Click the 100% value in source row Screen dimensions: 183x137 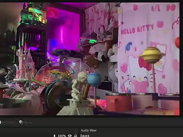(62, 136)
